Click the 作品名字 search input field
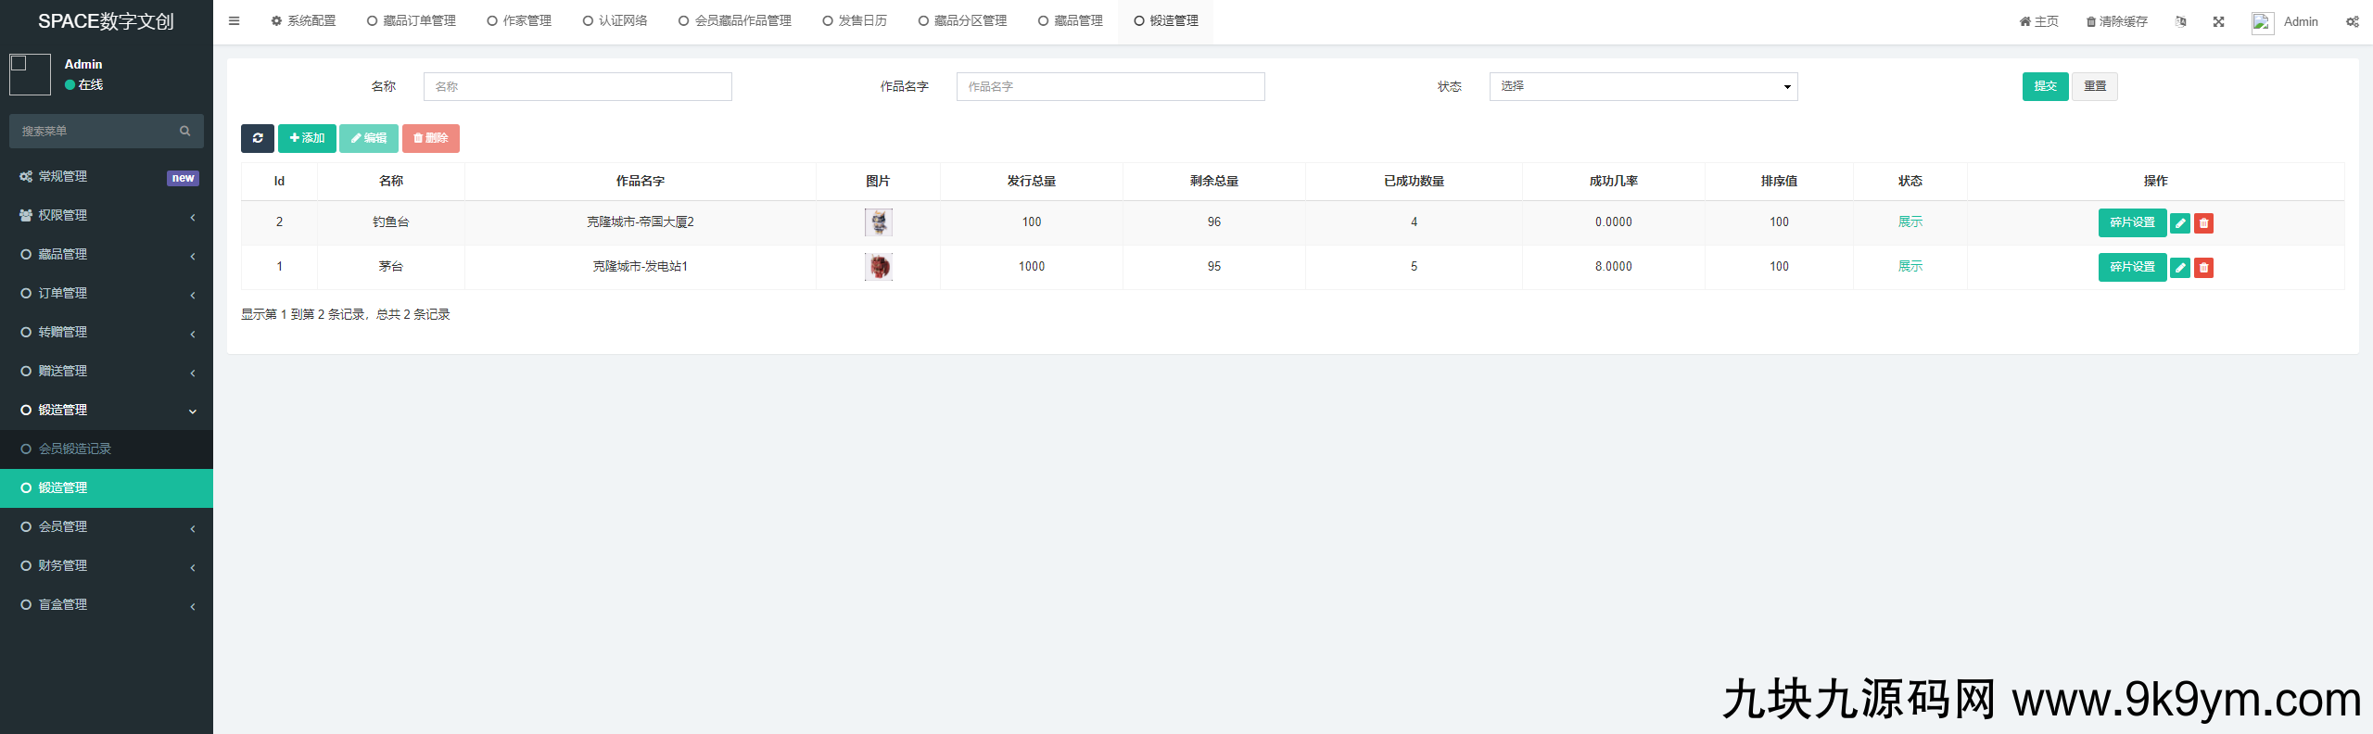The width and height of the screenshot is (2373, 734). [x=1110, y=86]
